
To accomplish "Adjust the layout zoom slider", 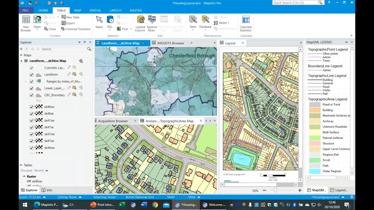I will coord(275,190).
